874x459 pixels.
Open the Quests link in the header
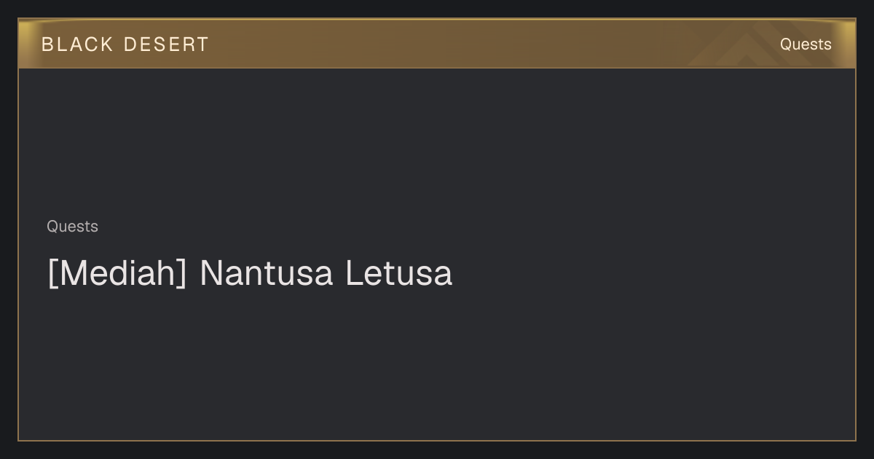[806, 44]
